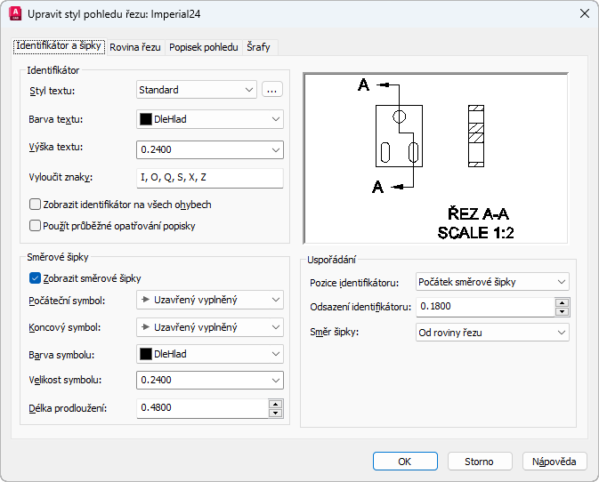Switch to the Rovina řezu tab
Image resolution: width=599 pixels, height=482 pixels.
(x=135, y=47)
